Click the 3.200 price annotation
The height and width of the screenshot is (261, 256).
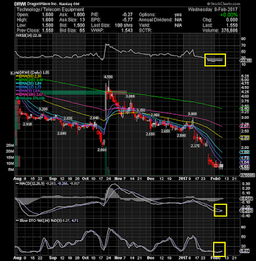coord(43,109)
